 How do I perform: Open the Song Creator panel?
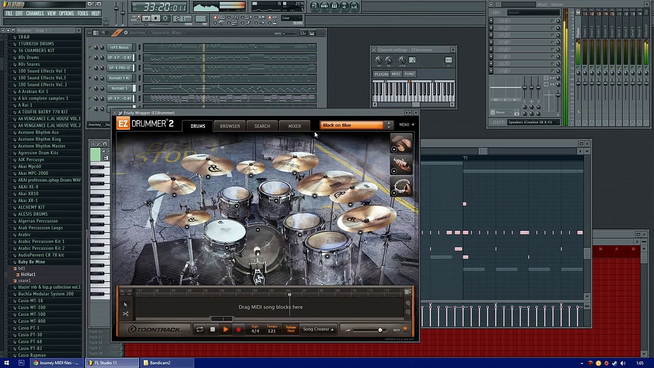[318, 329]
